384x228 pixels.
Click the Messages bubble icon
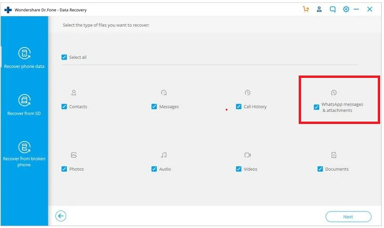(x=163, y=93)
